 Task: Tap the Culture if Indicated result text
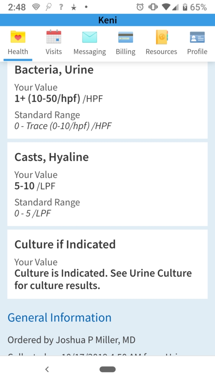pyautogui.click(x=103, y=279)
